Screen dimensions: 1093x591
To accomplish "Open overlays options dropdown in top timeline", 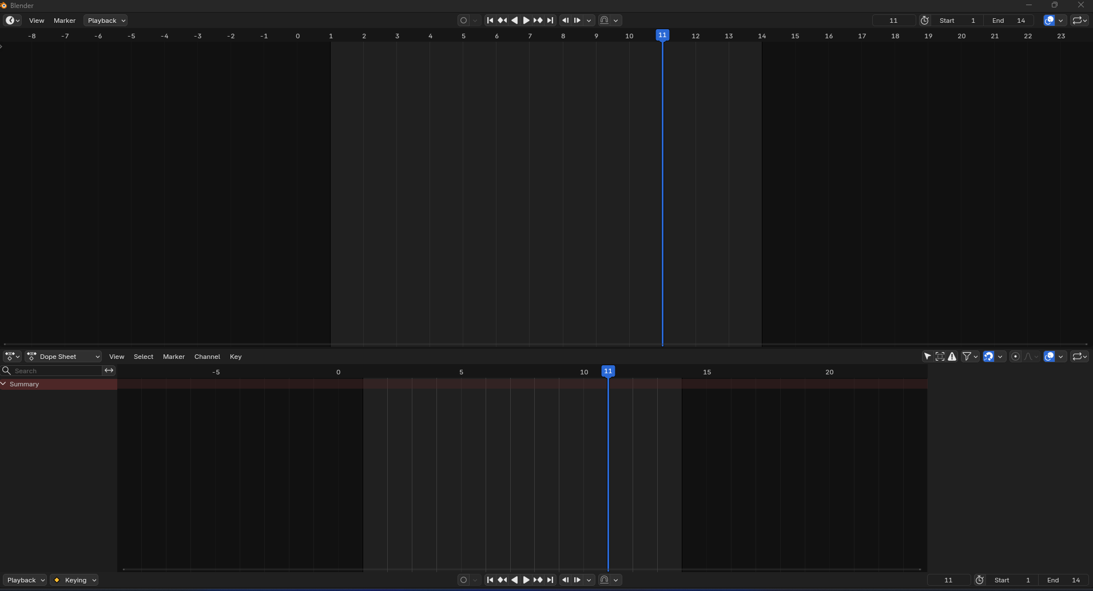I will pos(1061,21).
